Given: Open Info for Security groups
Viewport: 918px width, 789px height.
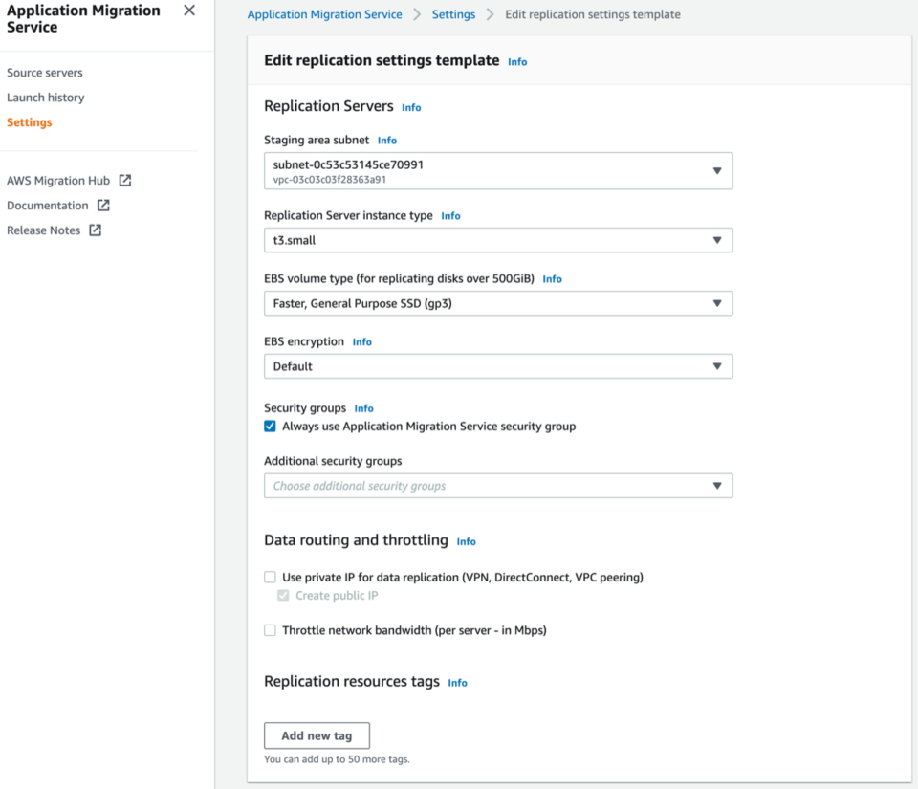Looking at the screenshot, I should 363,408.
